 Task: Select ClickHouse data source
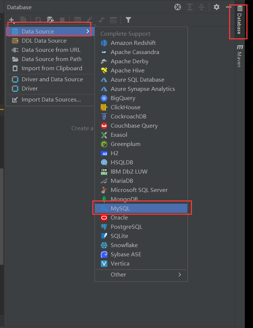coord(141,107)
